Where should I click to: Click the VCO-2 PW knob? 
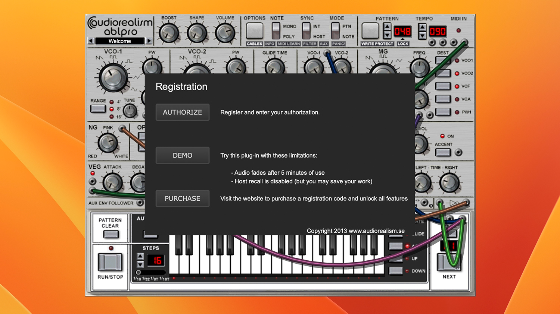[x=236, y=67]
